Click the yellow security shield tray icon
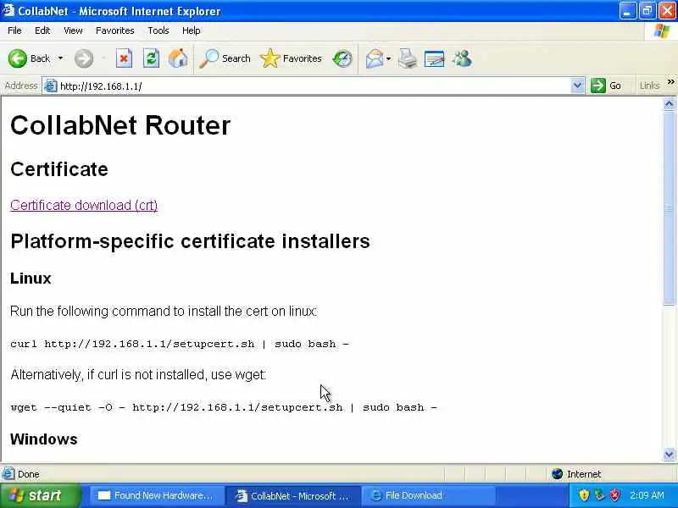Image resolution: width=678 pixels, height=508 pixels. (x=584, y=495)
